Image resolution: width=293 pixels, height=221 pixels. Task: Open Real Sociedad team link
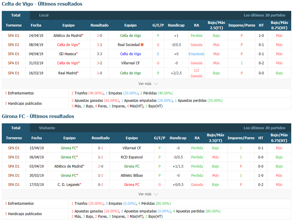coord(129,45)
